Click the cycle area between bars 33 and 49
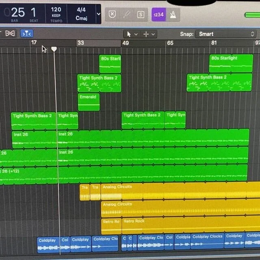 [x=98, y=43]
